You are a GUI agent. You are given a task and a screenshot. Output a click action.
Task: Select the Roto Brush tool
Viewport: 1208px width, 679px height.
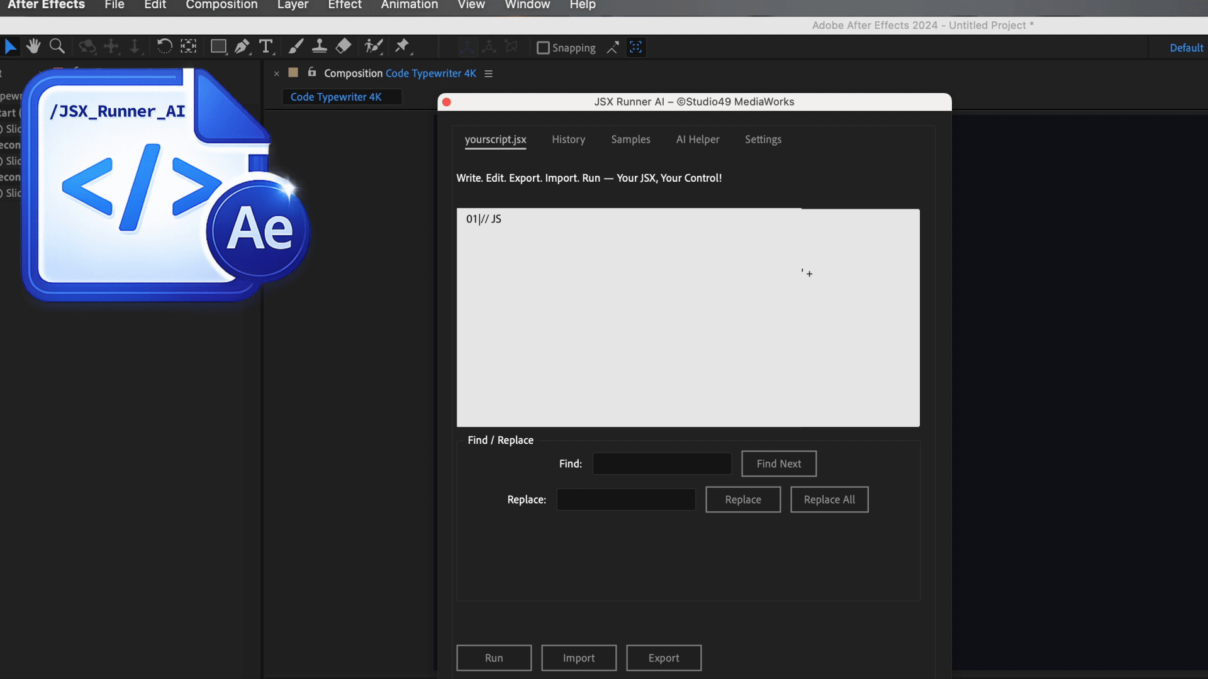(x=374, y=47)
